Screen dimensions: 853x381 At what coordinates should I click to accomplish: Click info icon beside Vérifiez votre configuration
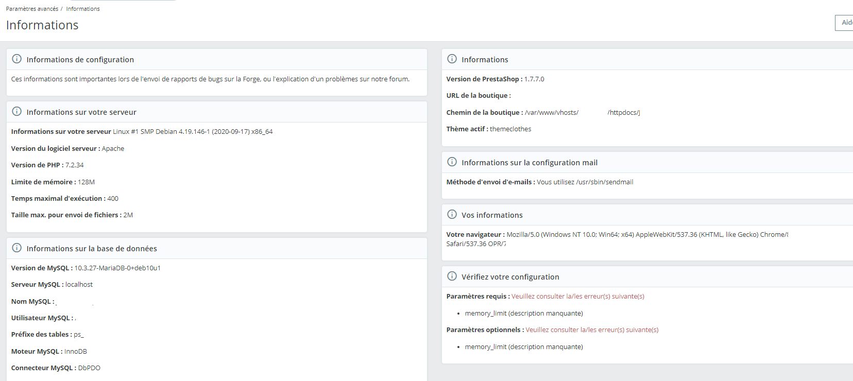[x=452, y=276]
